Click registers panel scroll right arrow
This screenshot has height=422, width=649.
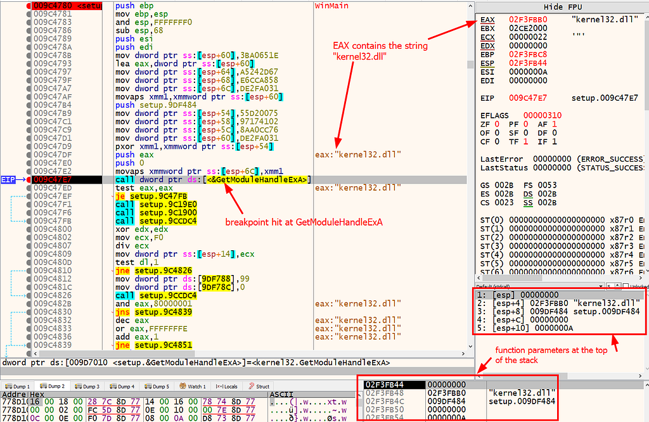click(x=641, y=278)
